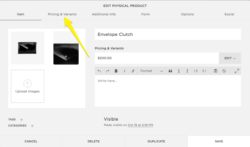Apply blockquote with the quote icon
Image resolution: width=250 pixels, height=147 pixels.
[x=170, y=71]
